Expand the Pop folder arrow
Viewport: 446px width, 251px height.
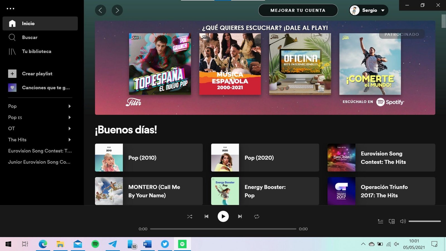pos(70,106)
